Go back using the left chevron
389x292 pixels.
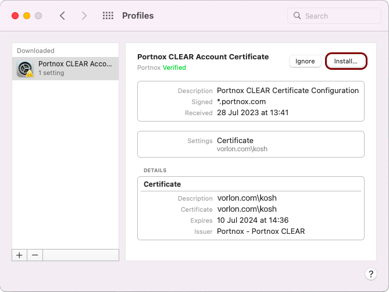(x=63, y=16)
